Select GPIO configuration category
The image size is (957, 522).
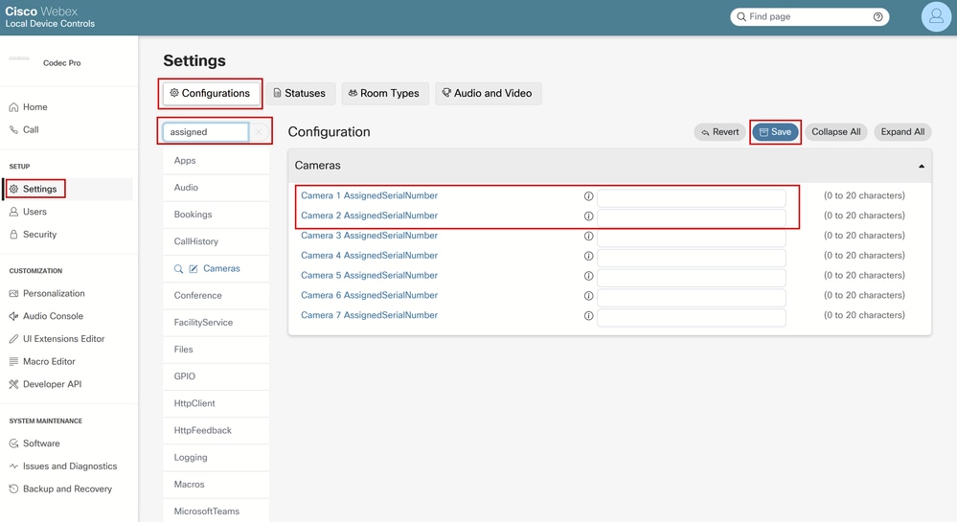point(216,376)
